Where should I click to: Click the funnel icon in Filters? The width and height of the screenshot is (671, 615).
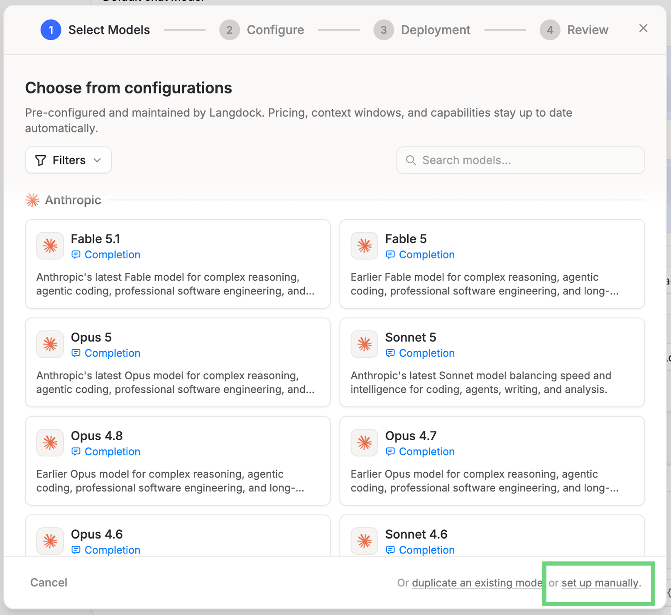41,160
